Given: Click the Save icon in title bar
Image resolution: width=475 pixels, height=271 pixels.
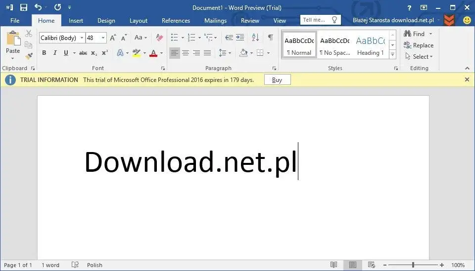Looking at the screenshot, I should [24, 7].
